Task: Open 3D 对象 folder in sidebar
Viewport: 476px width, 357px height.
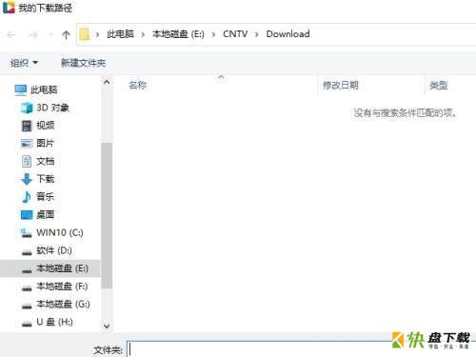Action: click(45, 108)
